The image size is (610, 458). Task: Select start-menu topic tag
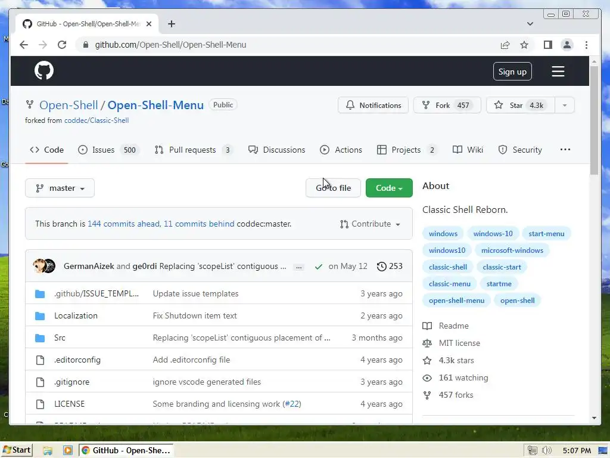[x=546, y=234]
